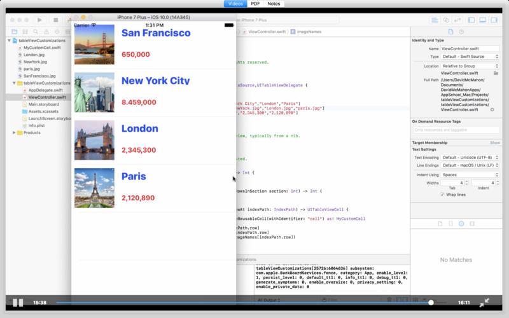This screenshot has height=318, width=509.
Task: Show the Quick Help inspector icon
Action: pyautogui.click(x=461, y=32)
